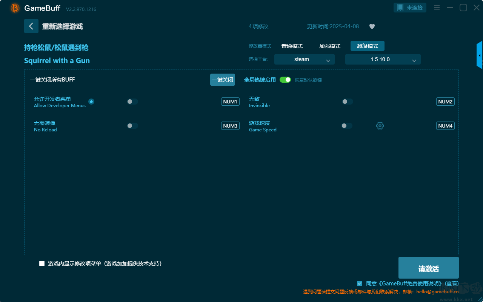Select the 加强模式 mode tab
The width and height of the screenshot is (483, 302).
point(329,46)
